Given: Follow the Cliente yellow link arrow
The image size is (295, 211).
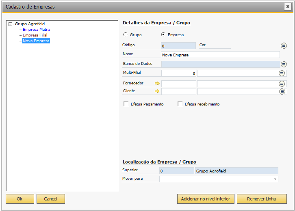Looking at the screenshot, I should [157, 91].
